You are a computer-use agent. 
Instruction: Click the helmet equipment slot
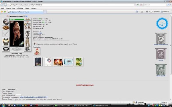pos(6,22)
